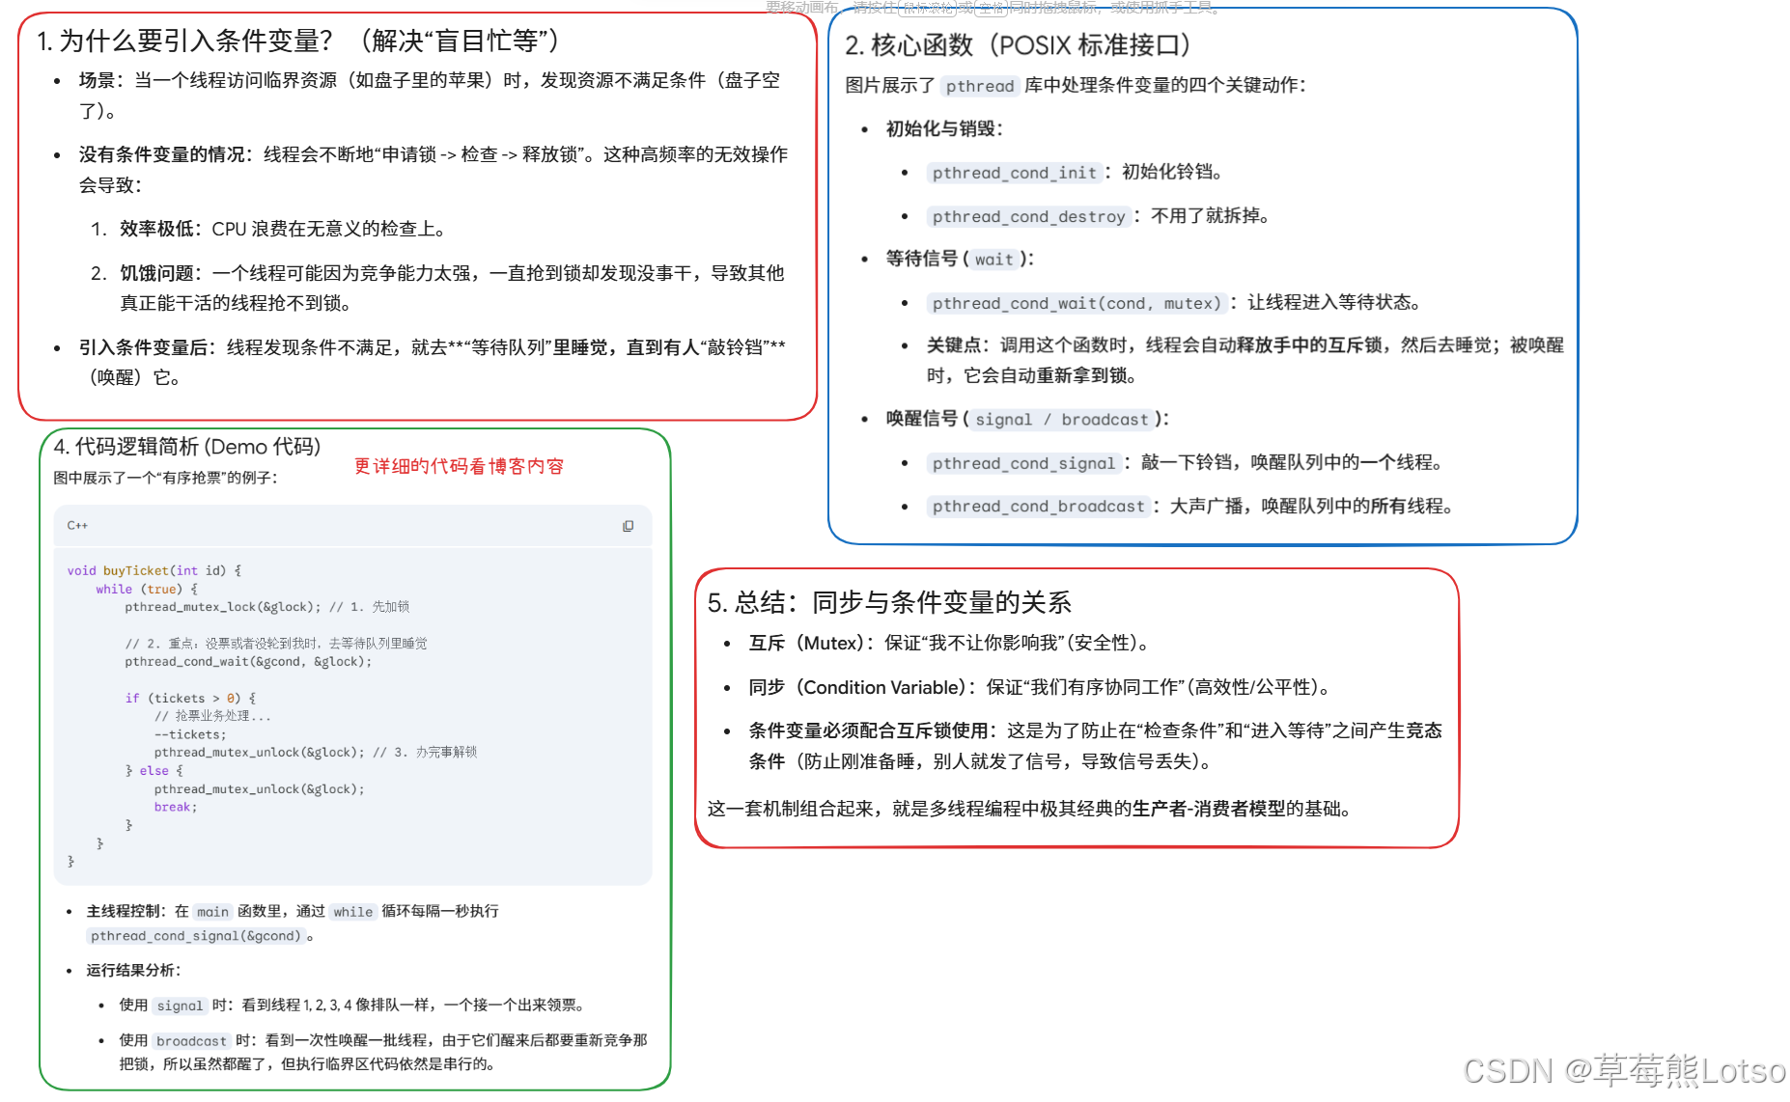Click the bullet label "唤醒信号"

[x=922, y=419]
